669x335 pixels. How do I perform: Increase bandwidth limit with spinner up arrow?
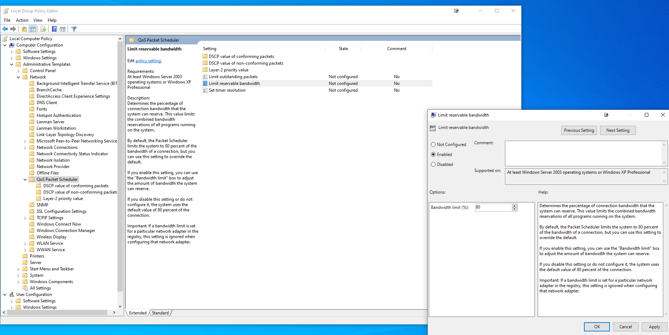point(514,206)
